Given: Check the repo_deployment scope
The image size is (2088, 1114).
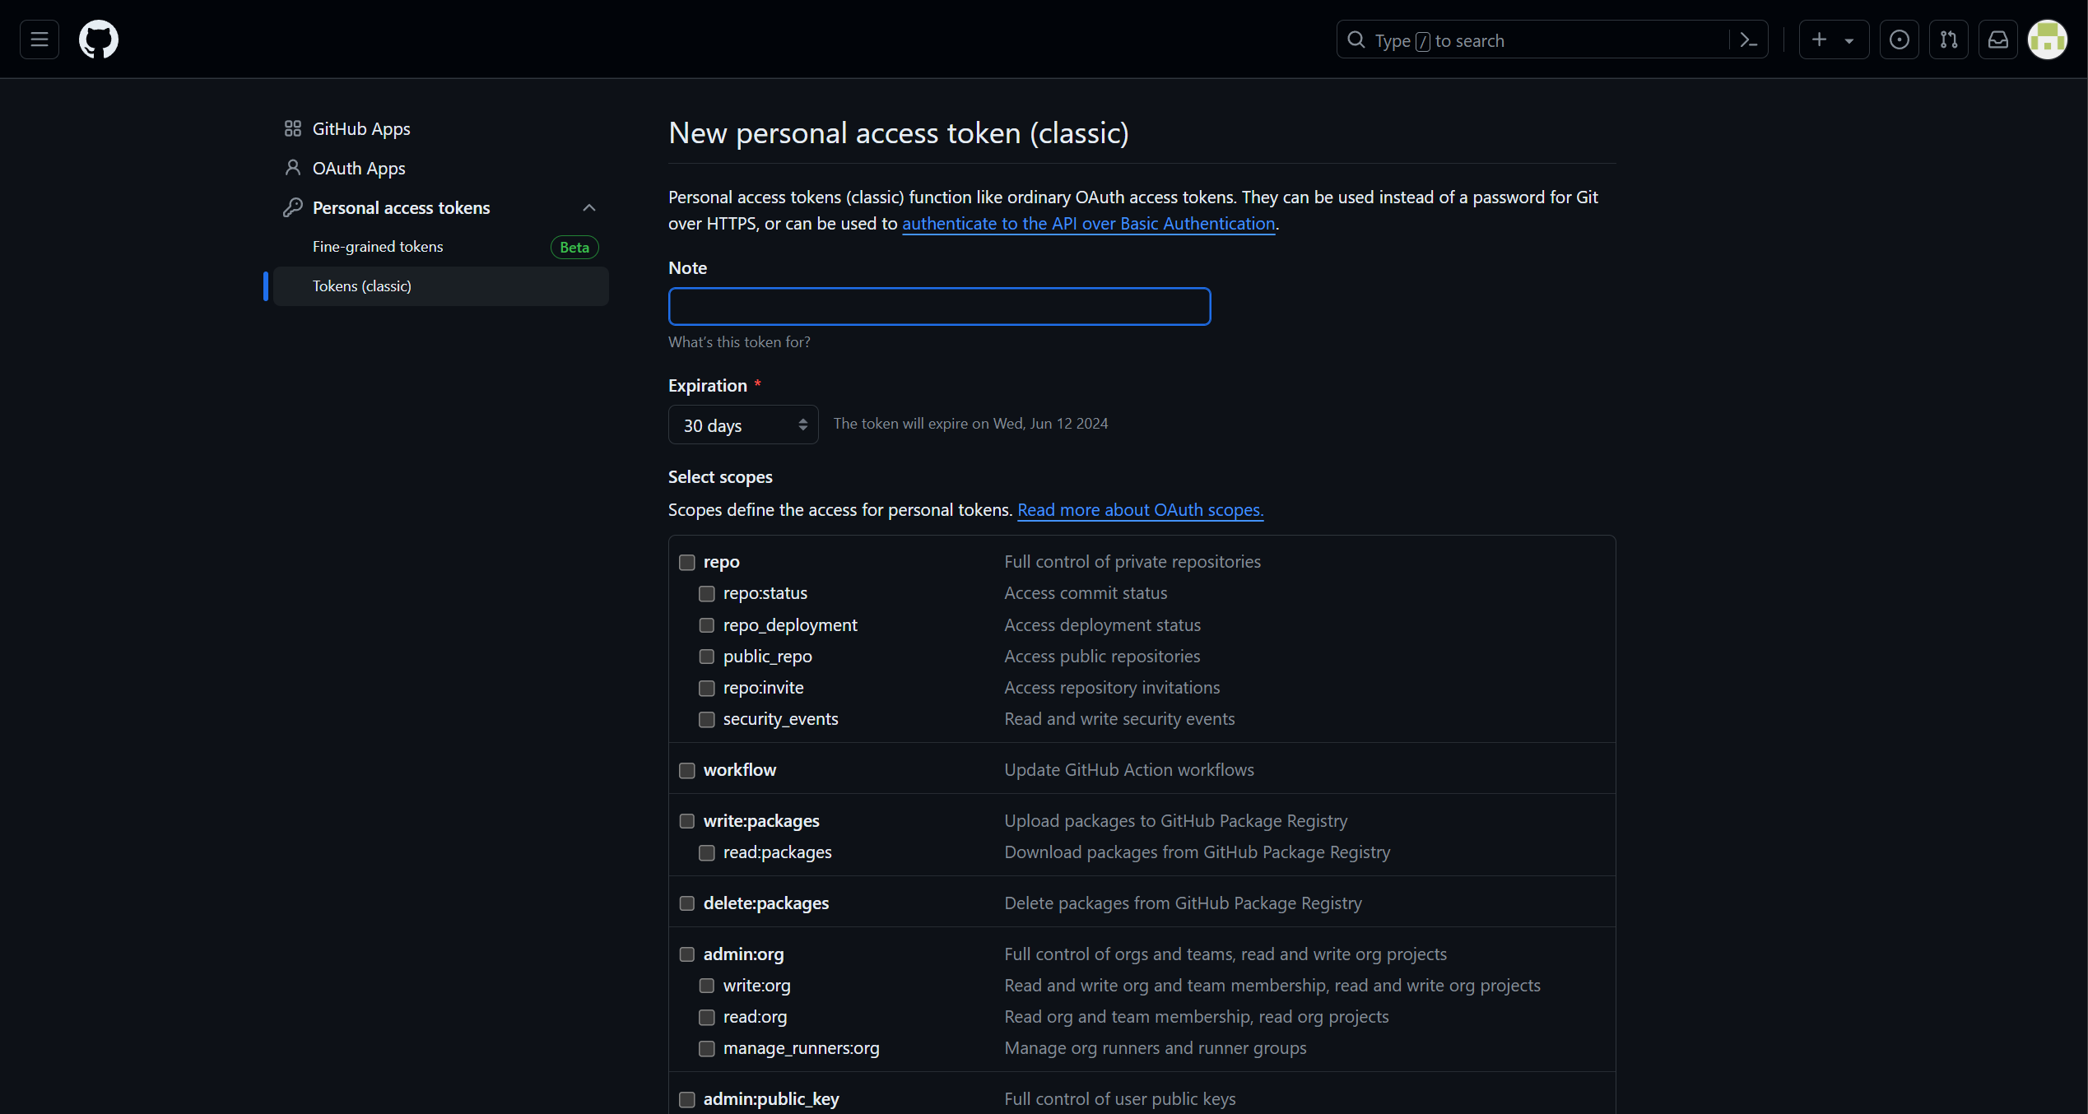Looking at the screenshot, I should click(x=707, y=625).
